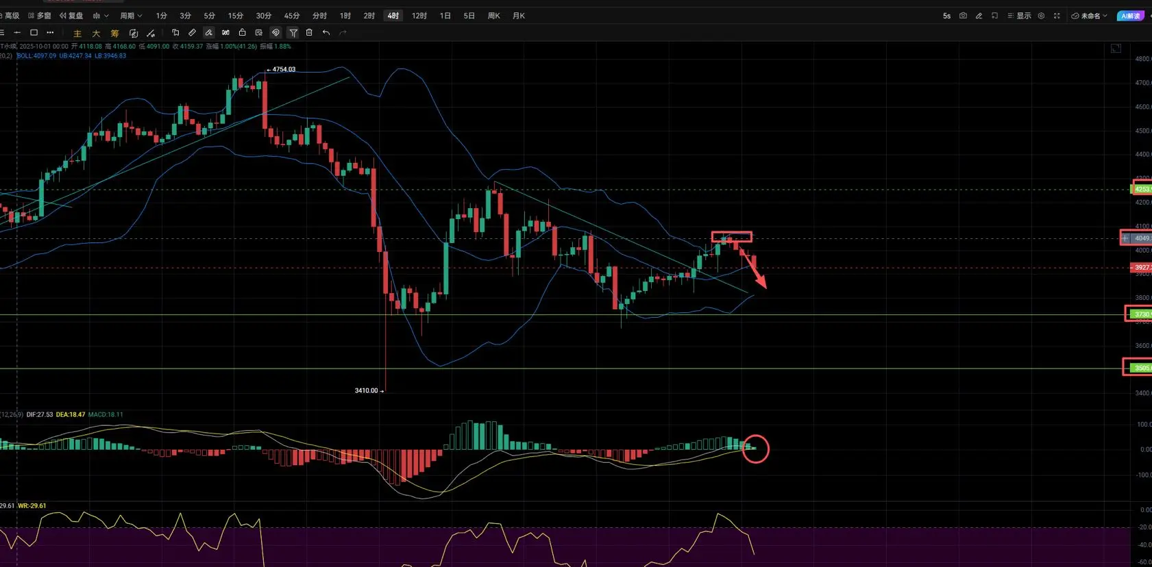Toggle the filter funnel tool
1152x567 pixels.
[x=293, y=32]
